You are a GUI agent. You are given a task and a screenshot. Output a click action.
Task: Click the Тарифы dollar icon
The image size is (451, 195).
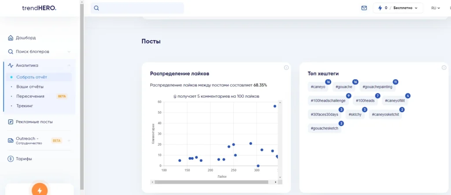pyautogui.click(x=11, y=159)
